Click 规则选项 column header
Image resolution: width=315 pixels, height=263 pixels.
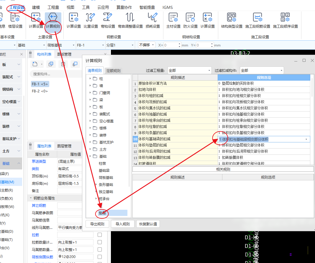[264, 78]
